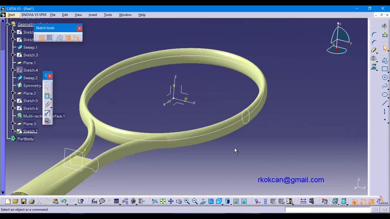The width and height of the screenshot is (390, 219).
Task: Expand the Sketch.6 tree node
Action: [x=13, y=108]
